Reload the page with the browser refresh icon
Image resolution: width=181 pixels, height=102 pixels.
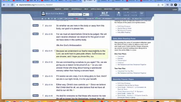[12, 5]
